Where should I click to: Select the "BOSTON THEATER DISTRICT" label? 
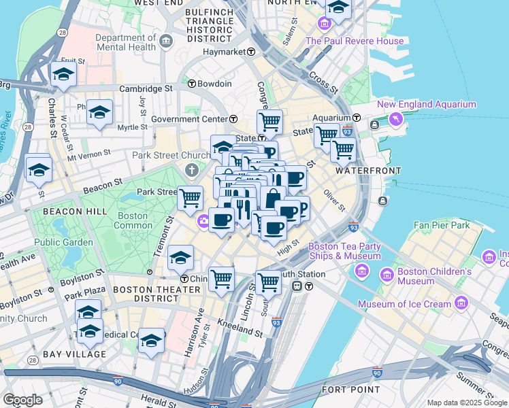(157, 294)
